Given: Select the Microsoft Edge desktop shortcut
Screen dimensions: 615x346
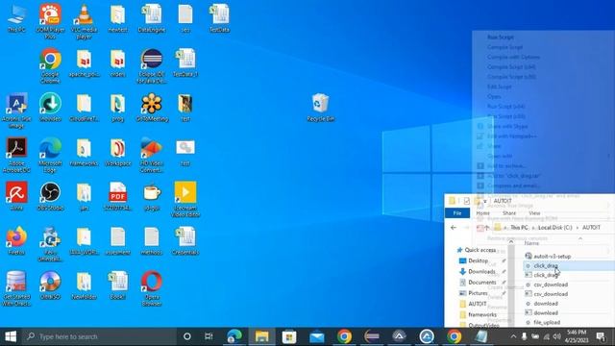Looking at the screenshot, I should 50,155.
